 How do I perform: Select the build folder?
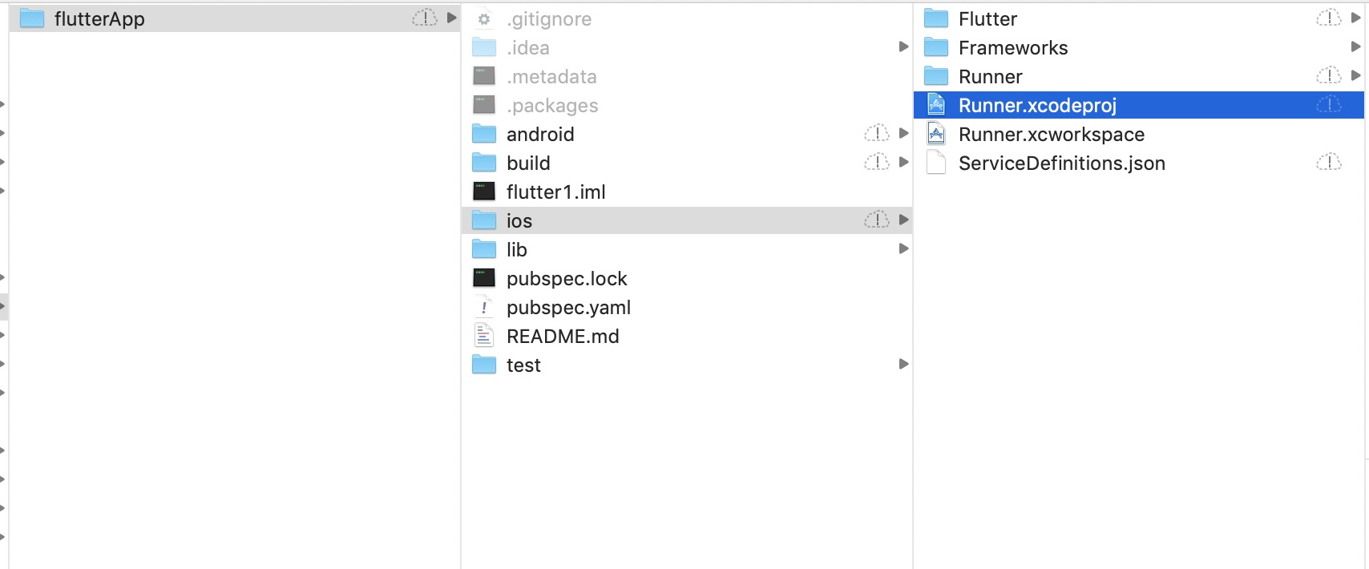tap(528, 163)
